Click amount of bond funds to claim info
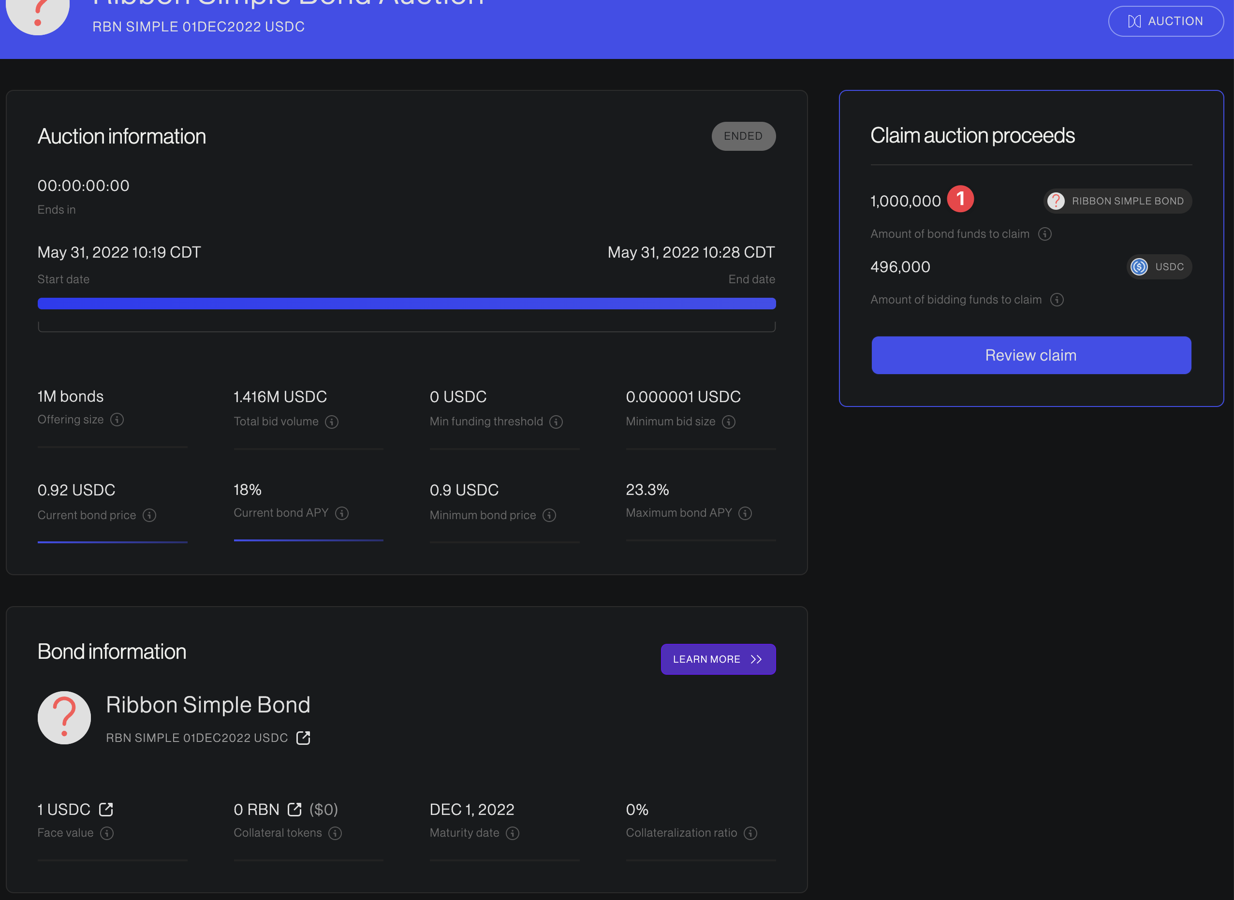Viewport: 1234px width, 900px height. point(1045,234)
